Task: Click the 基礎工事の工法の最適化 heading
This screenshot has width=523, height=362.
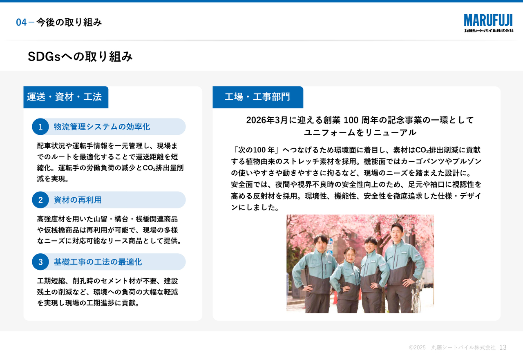Action: 98,262
